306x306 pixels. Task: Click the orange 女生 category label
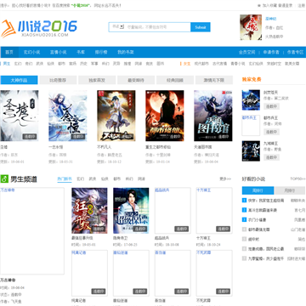186,64
